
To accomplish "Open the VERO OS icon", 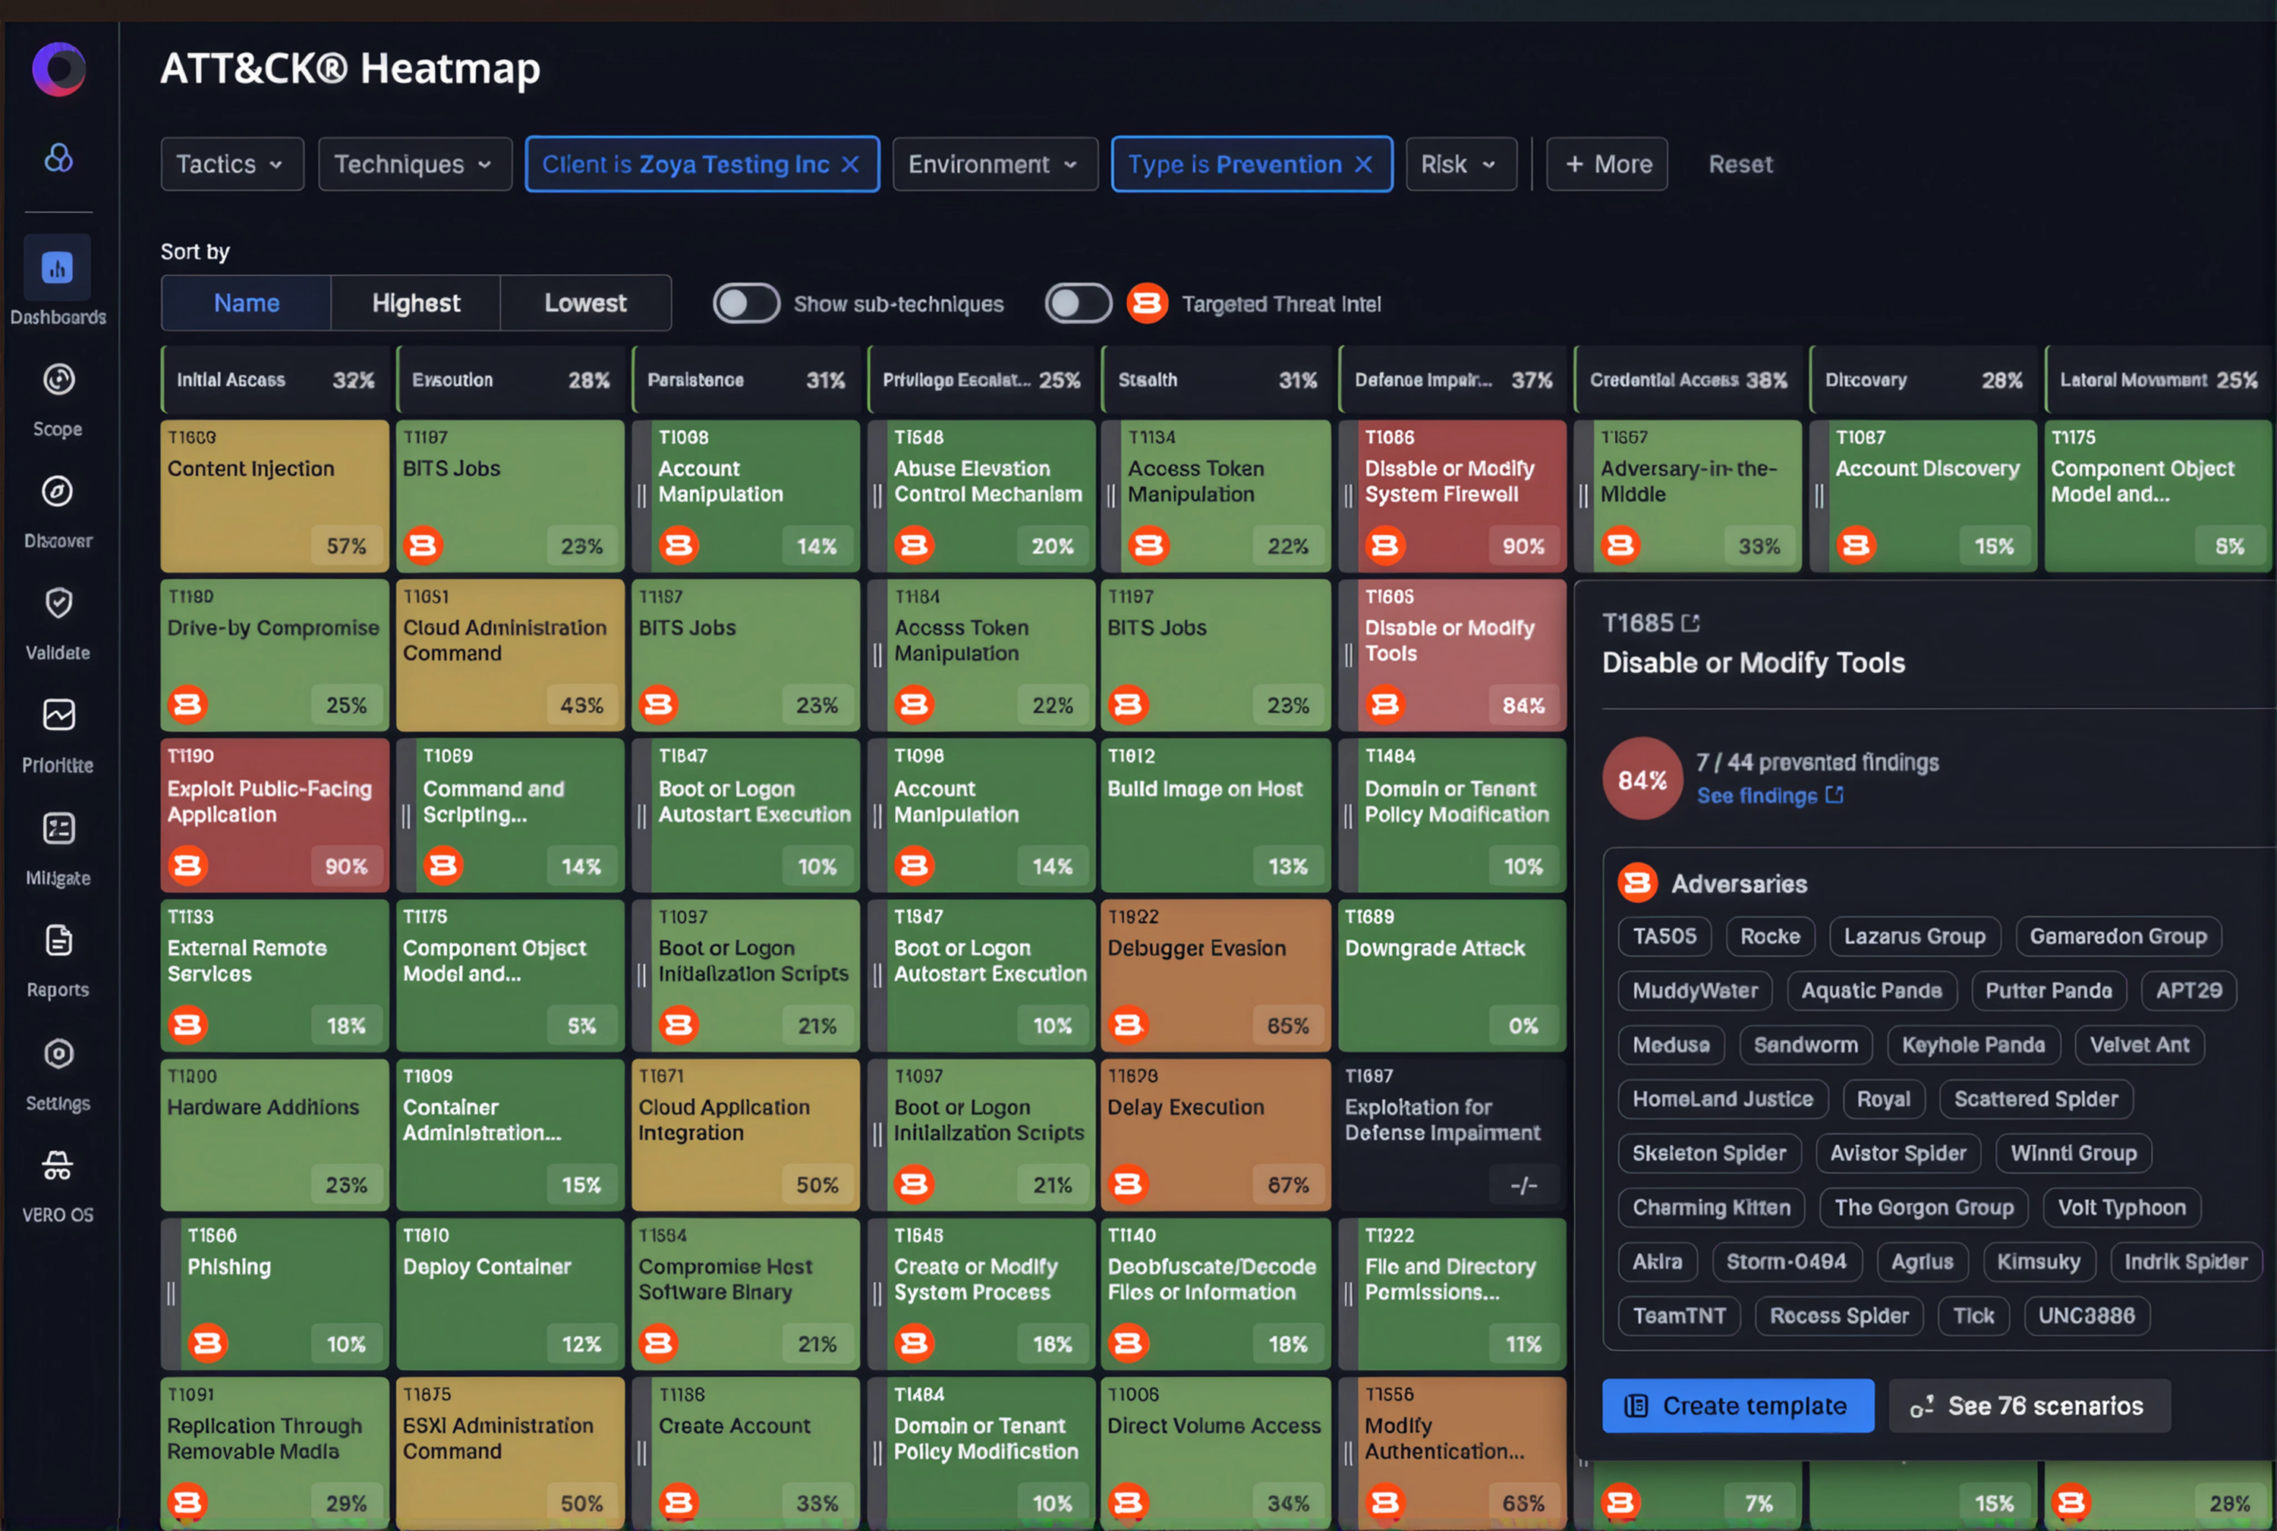I will tap(58, 1166).
